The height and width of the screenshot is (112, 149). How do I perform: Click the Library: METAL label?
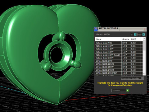click(x=103, y=35)
